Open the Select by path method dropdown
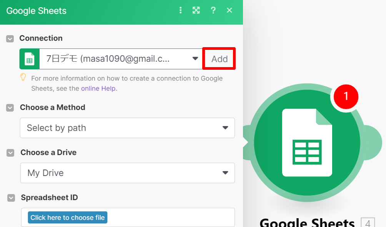 127,128
